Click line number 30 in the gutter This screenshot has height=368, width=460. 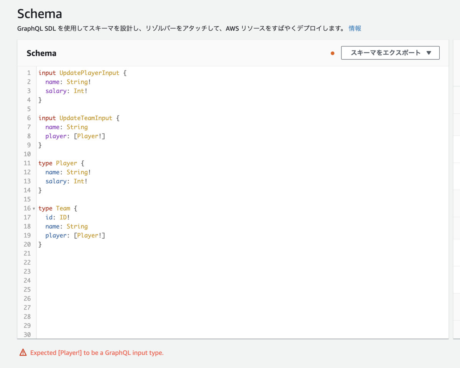tap(27, 335)
